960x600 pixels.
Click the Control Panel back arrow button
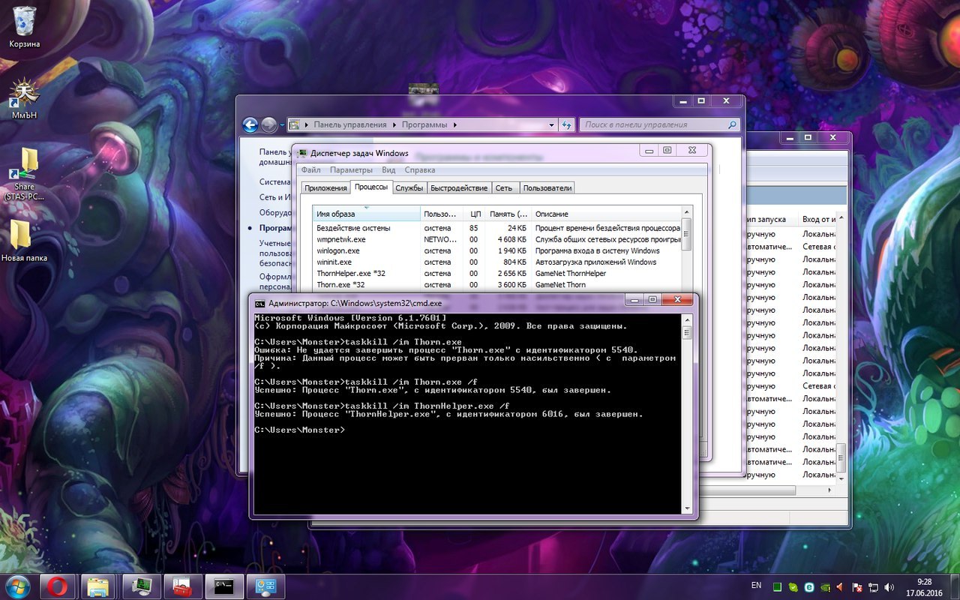250,125
